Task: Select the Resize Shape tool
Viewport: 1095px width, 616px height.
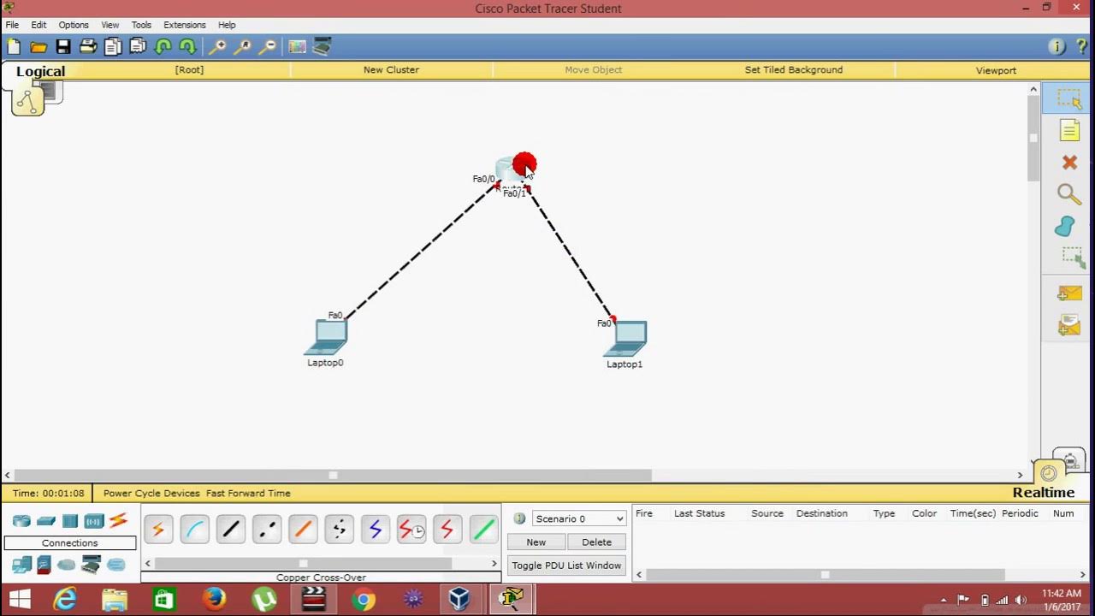Action: point(1073,258)
